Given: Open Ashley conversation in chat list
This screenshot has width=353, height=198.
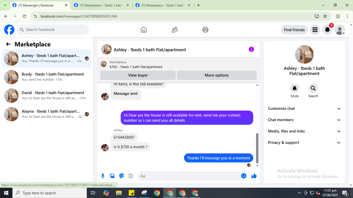Looking at the screenshot, I should pyautogui.click(x=47, y=59).
